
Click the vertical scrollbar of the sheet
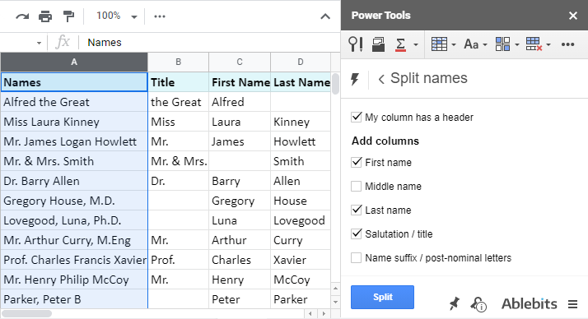(x=335, y=84)
